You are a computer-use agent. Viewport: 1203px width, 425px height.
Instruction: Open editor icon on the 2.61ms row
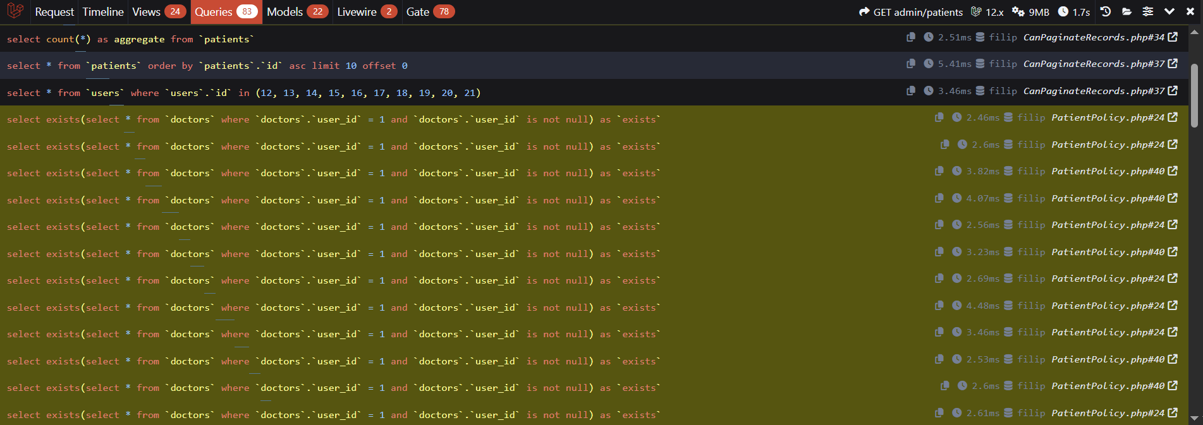click(x=1173, y=413)
